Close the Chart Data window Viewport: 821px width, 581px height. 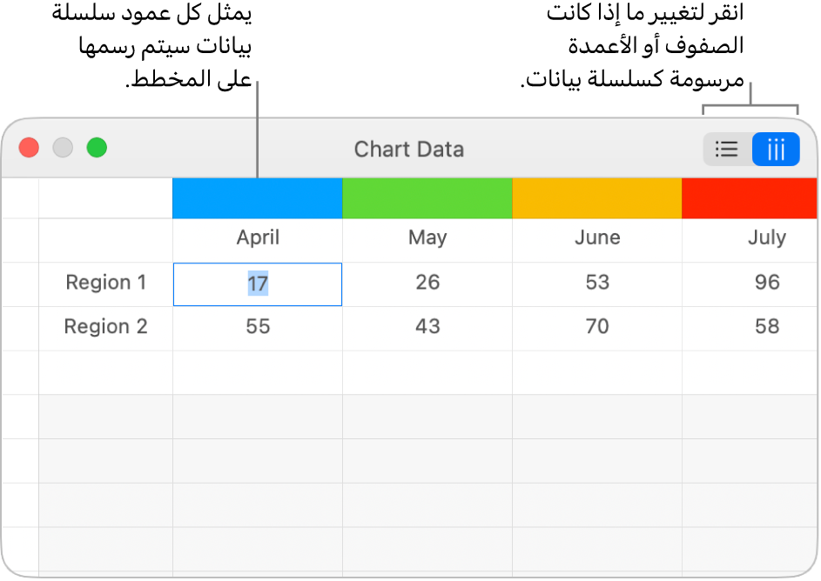click(x=30, y=148)
